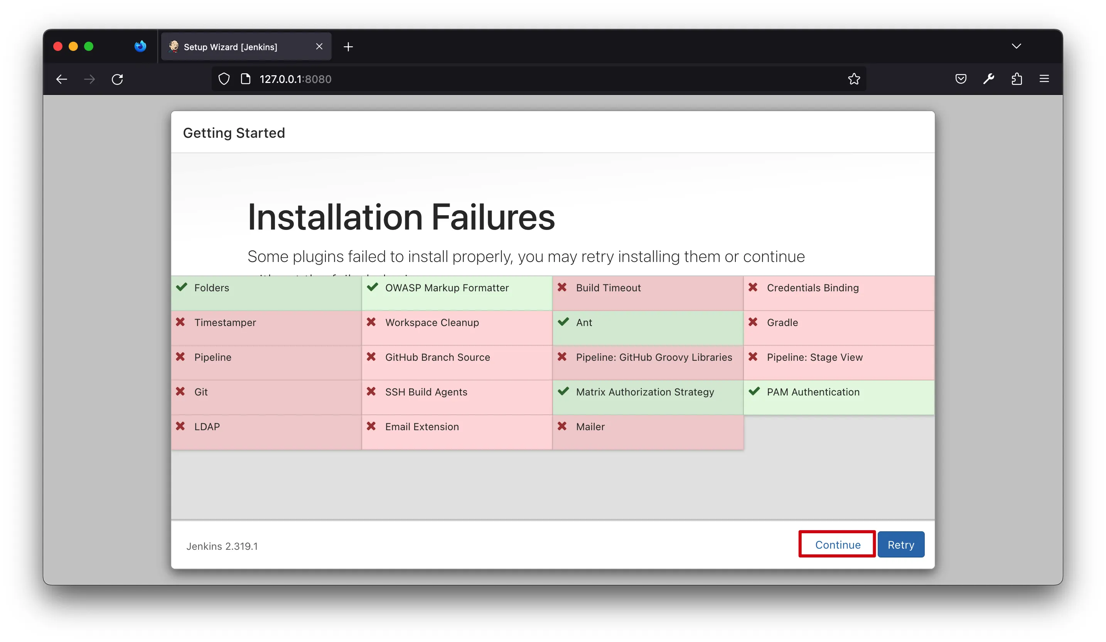
Task: Open the extensions puzzle icon
Action: pyautogui.click(x=1017, y=79)
